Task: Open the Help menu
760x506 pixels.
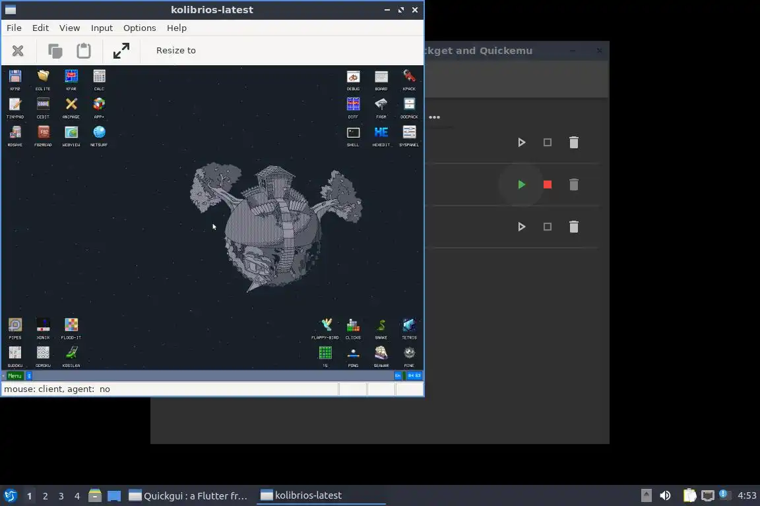Action: click(x=176, y=28)
